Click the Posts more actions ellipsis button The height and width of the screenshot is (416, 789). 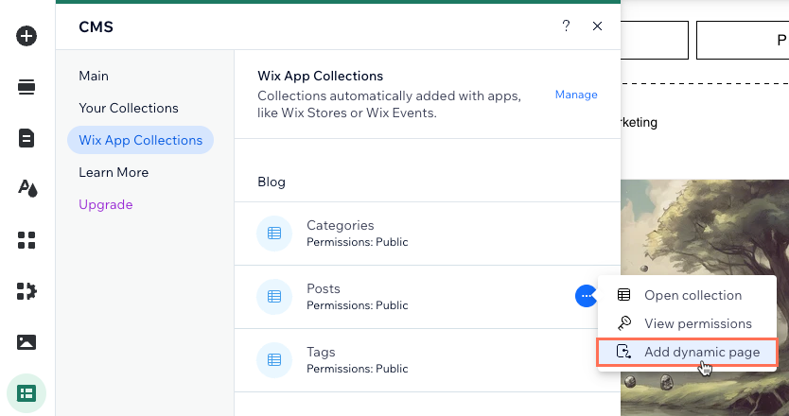click(x=586, y=296)
